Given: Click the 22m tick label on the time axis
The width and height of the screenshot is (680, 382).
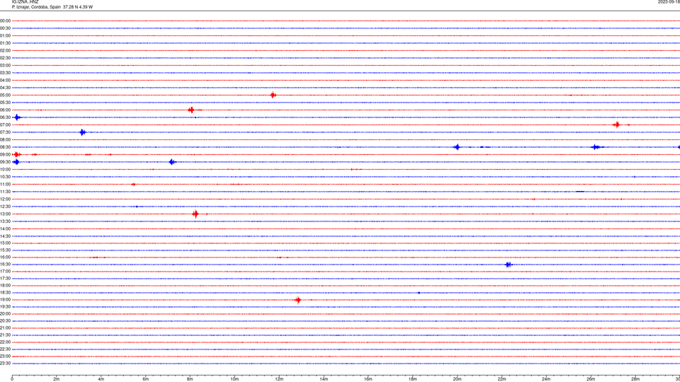Looking at the screenshot, I should (x=501, y=379).
